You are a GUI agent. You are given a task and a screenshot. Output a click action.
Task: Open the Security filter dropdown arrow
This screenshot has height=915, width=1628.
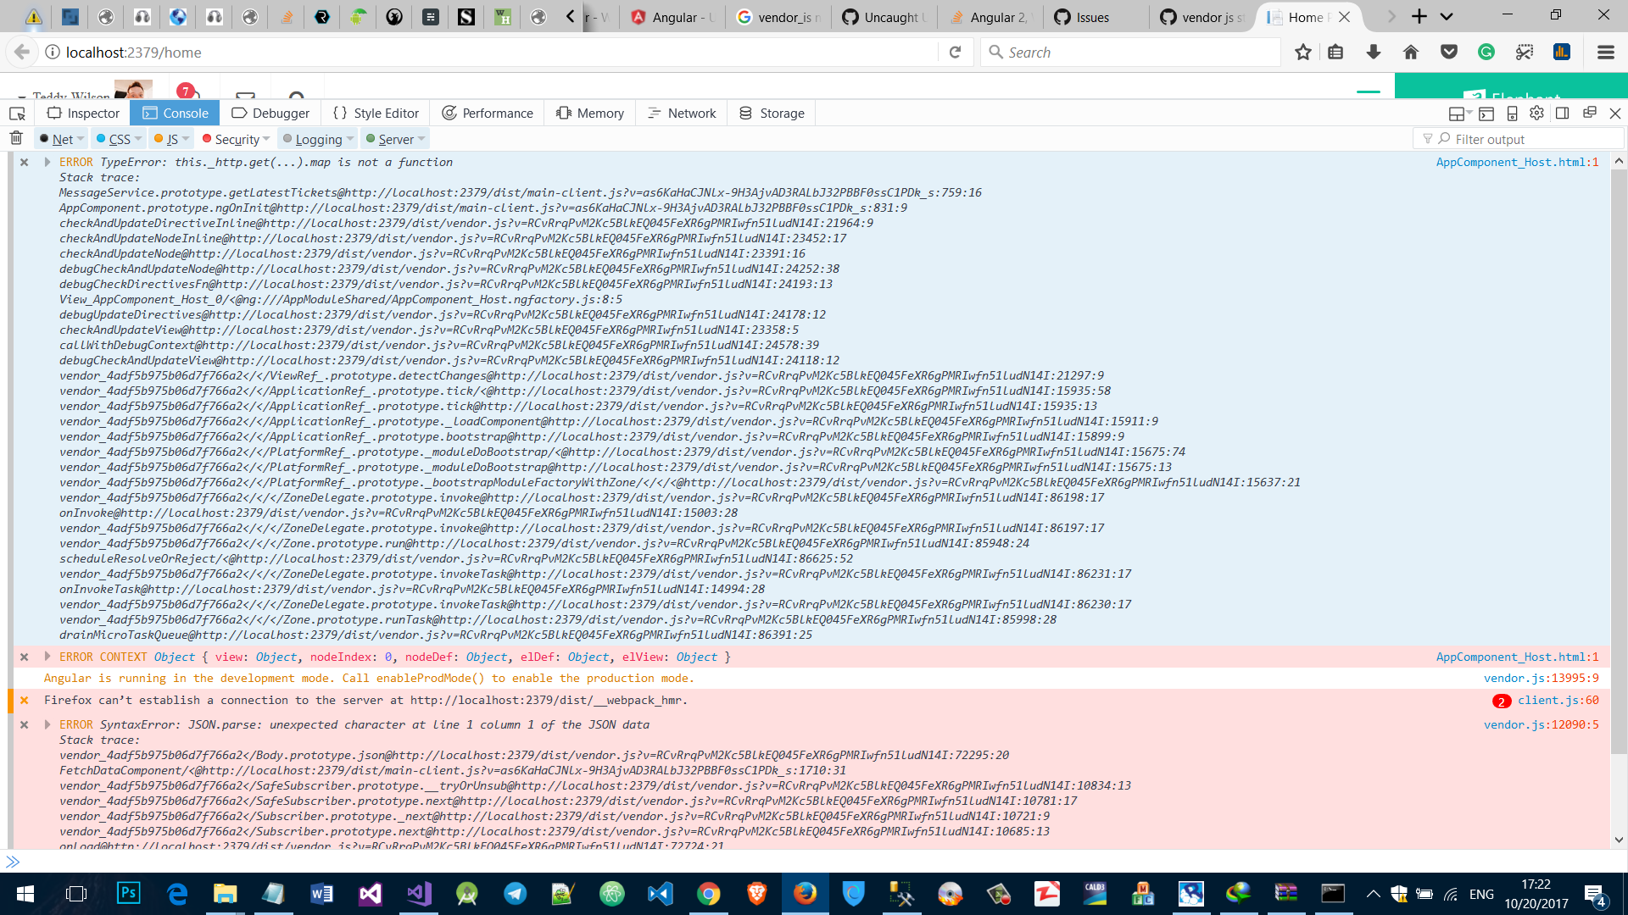266,139
